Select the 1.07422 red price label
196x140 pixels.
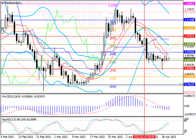pyautogui.click(x=189, y=36)
